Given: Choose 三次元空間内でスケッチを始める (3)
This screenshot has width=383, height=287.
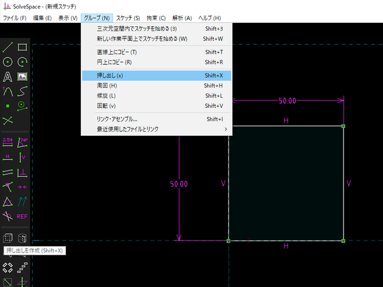Looking at the screenshot, I should click(156, 29).
